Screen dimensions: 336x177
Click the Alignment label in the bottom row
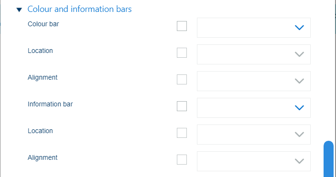(43, 157)
